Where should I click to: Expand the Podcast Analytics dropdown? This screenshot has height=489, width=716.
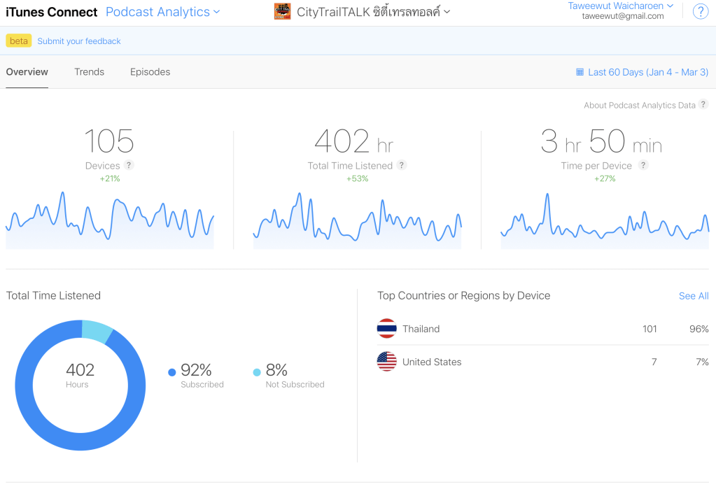click(x=162, y=12)
